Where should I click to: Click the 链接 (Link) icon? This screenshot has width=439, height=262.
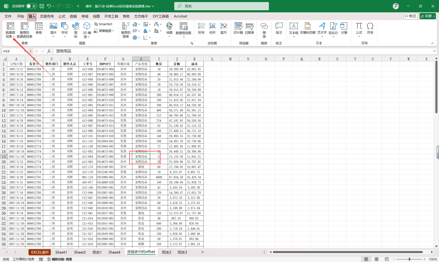(264, 30)
